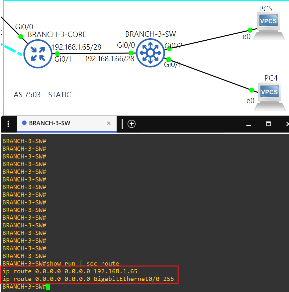Viewport: 289px width, 292px height.
Task: Click the 192.168.1.65/28 address label
Action: 76,47
